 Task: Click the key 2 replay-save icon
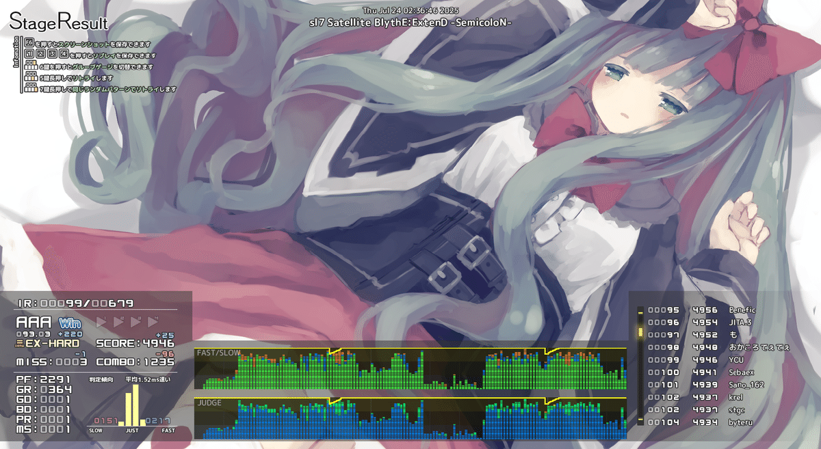[x=41, y=53]
